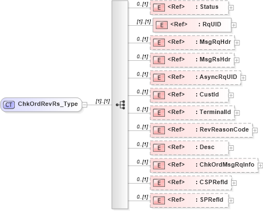
Task: Select the MsgRsHdr label text
Action: (x=215, y=59)
